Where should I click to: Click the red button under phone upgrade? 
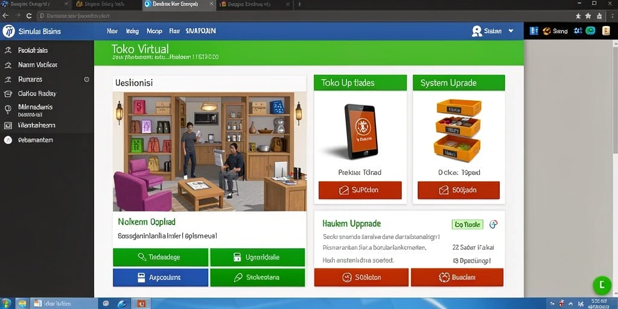(x=360, y=190)
